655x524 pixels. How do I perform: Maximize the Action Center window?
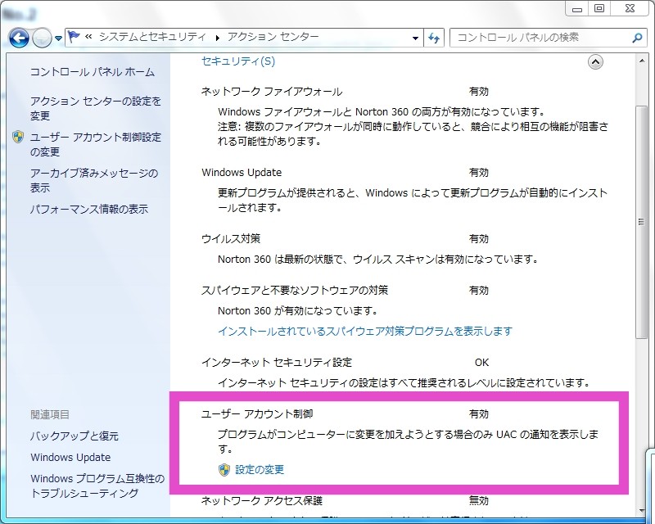click(599, 9)
